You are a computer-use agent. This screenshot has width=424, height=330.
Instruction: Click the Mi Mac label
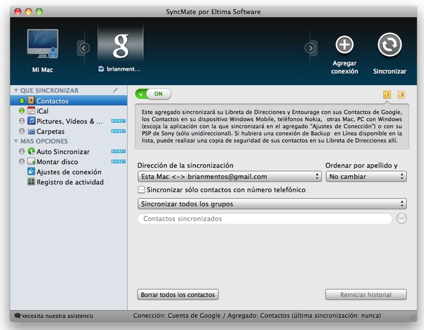(43, 70)
